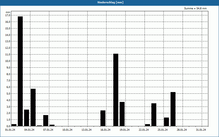219x137 pixels.
Task: Click the y-axis value "12,0"
Action: pos(8,48)
